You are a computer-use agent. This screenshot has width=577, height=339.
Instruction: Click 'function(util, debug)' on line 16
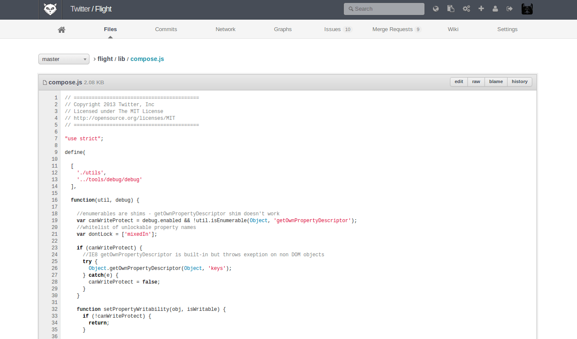pyautogui.click(x=102, y=200)
